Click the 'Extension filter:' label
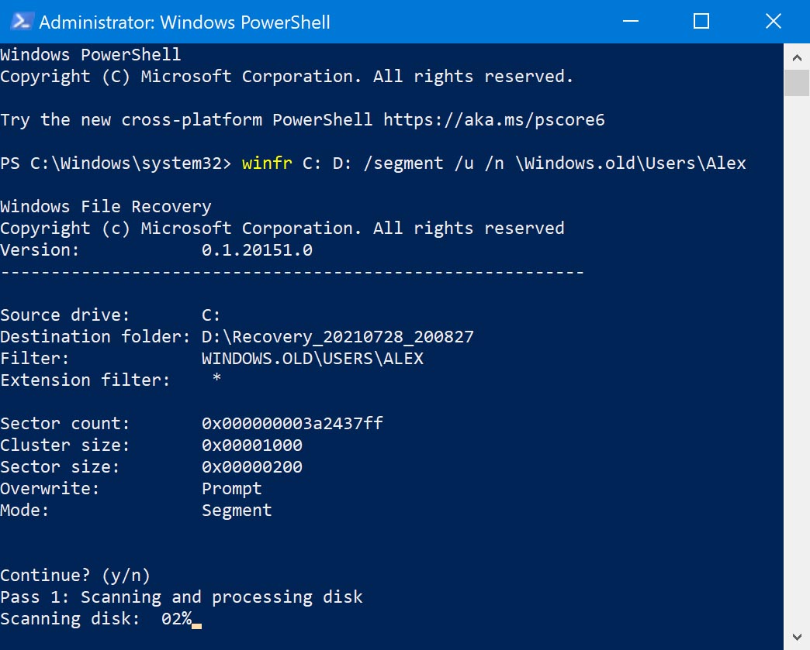 [x=85, y=380]
